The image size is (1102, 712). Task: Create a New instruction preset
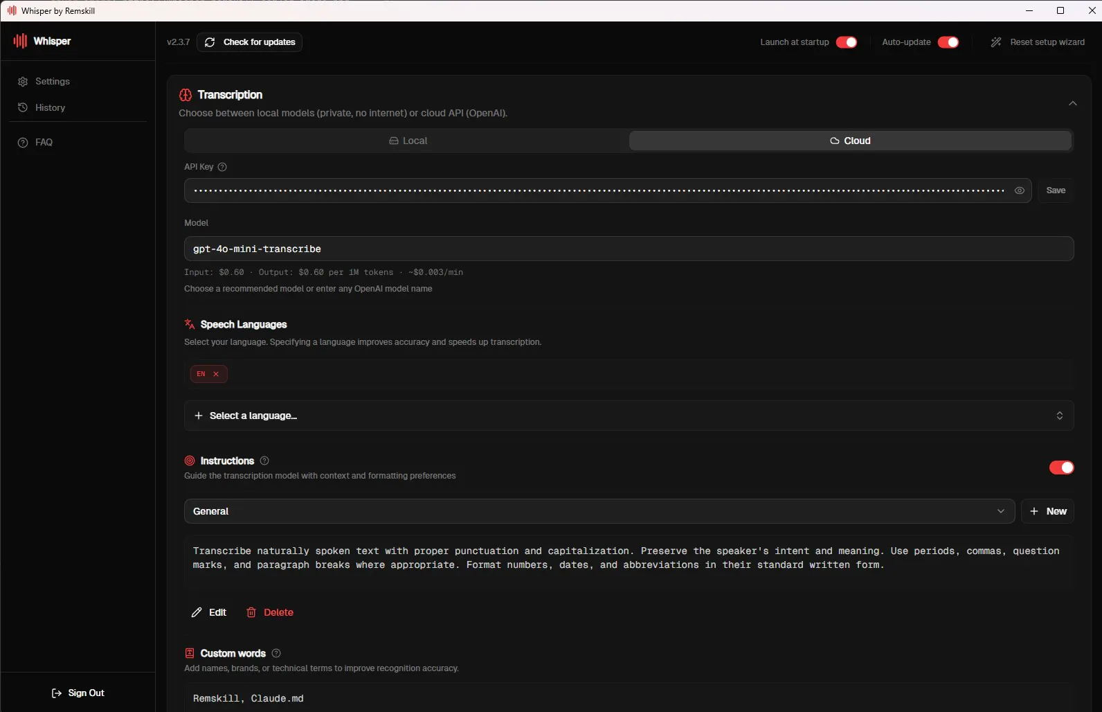click(1048, 511)
